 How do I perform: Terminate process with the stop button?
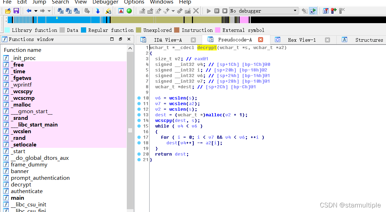point(225,11)
